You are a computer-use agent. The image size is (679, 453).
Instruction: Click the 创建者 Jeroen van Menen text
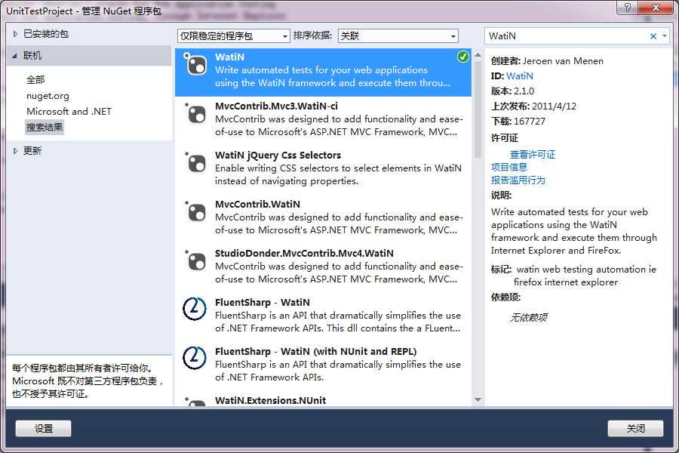pos(547,61)
